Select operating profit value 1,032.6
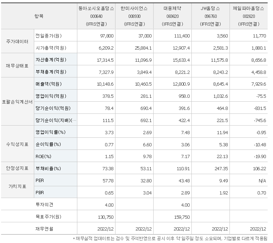 221,96
